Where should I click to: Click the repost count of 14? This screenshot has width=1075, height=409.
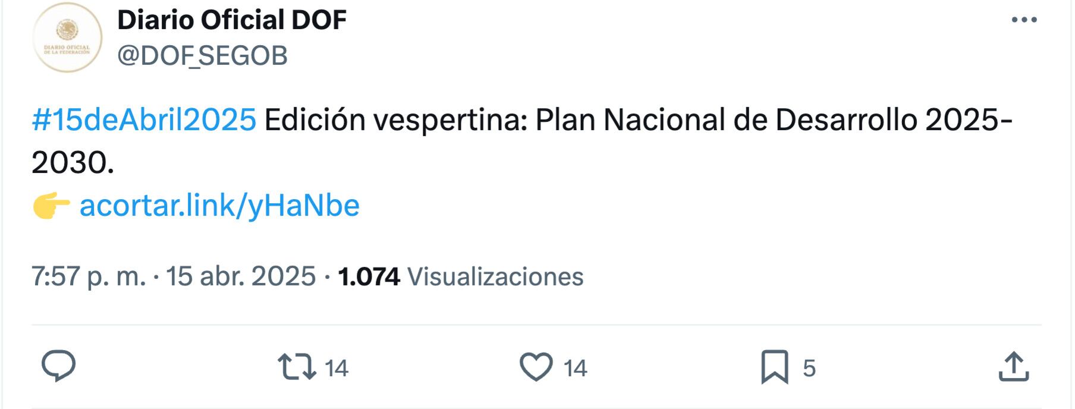[x=337, y=369]
